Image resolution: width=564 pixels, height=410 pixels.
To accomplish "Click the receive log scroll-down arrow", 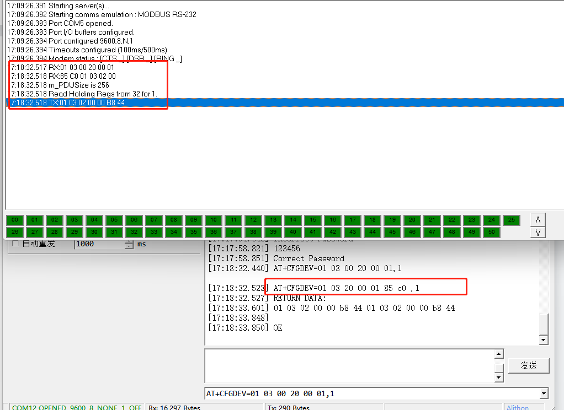I will pos(543,339).
